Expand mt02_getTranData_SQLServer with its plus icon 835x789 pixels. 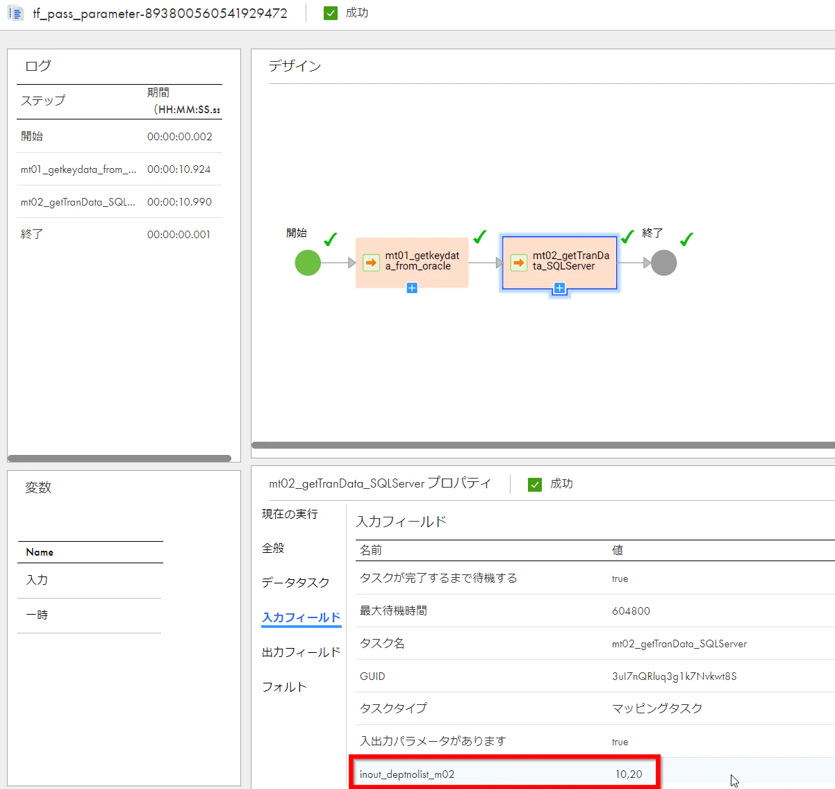click(x=559, y=288)
